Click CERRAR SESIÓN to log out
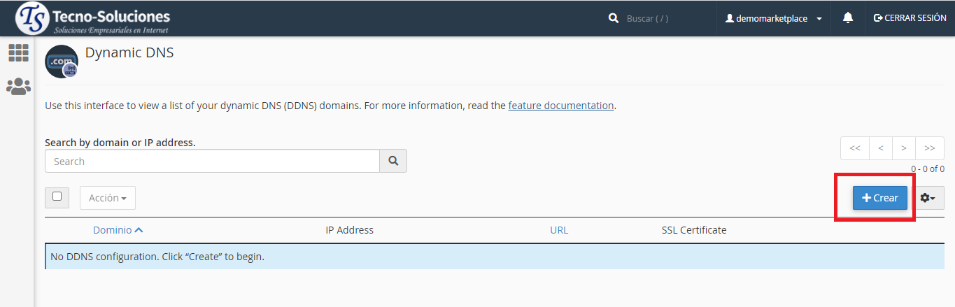 pyautogui.click(x=910, y=18)
